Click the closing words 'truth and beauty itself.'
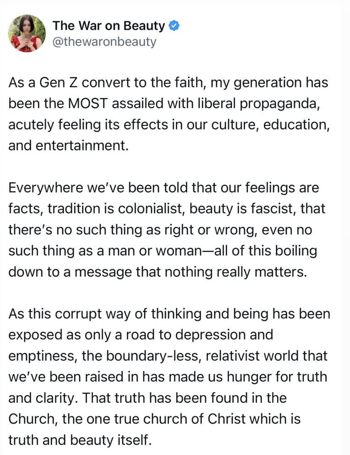The height and width of the screenshot is (455, 350). point(80,440)
